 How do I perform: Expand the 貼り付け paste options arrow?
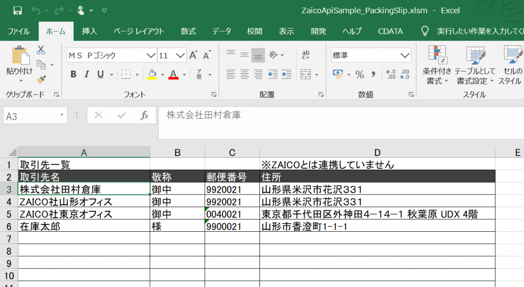point(20,81)
